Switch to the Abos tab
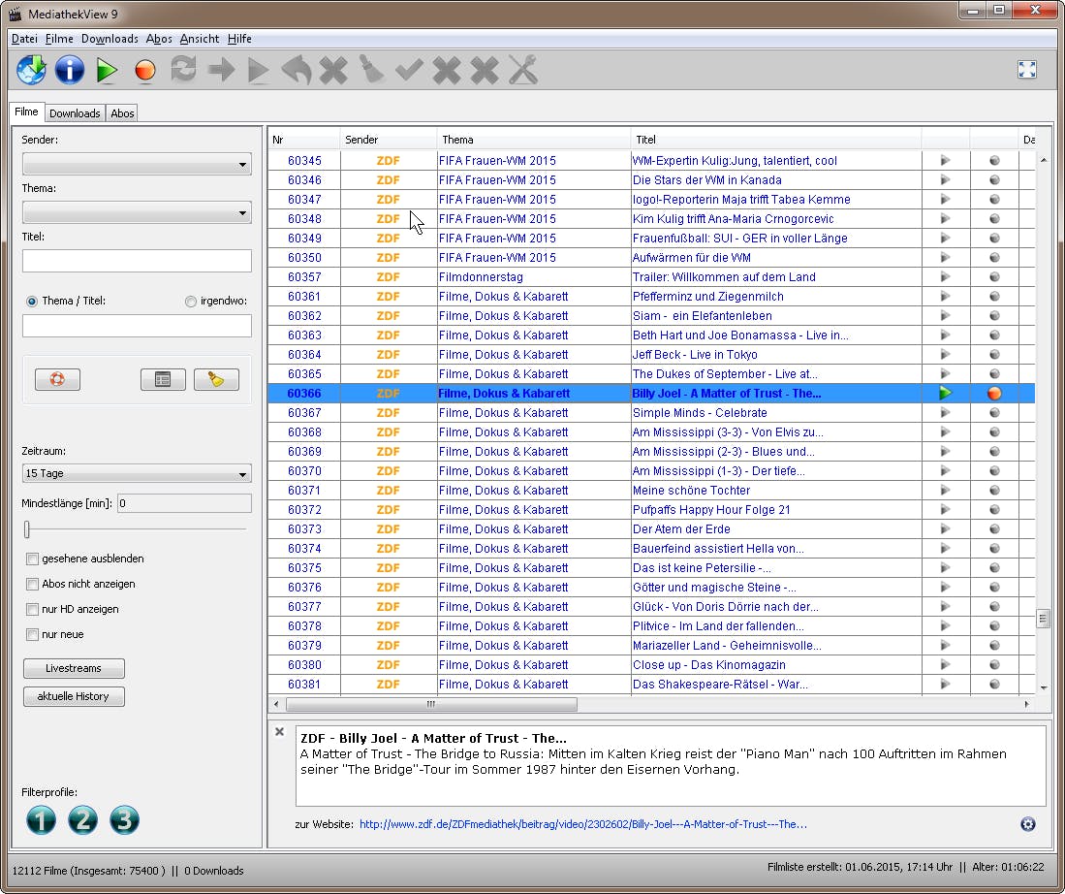1065x894 pixels. tap(122, 112)
